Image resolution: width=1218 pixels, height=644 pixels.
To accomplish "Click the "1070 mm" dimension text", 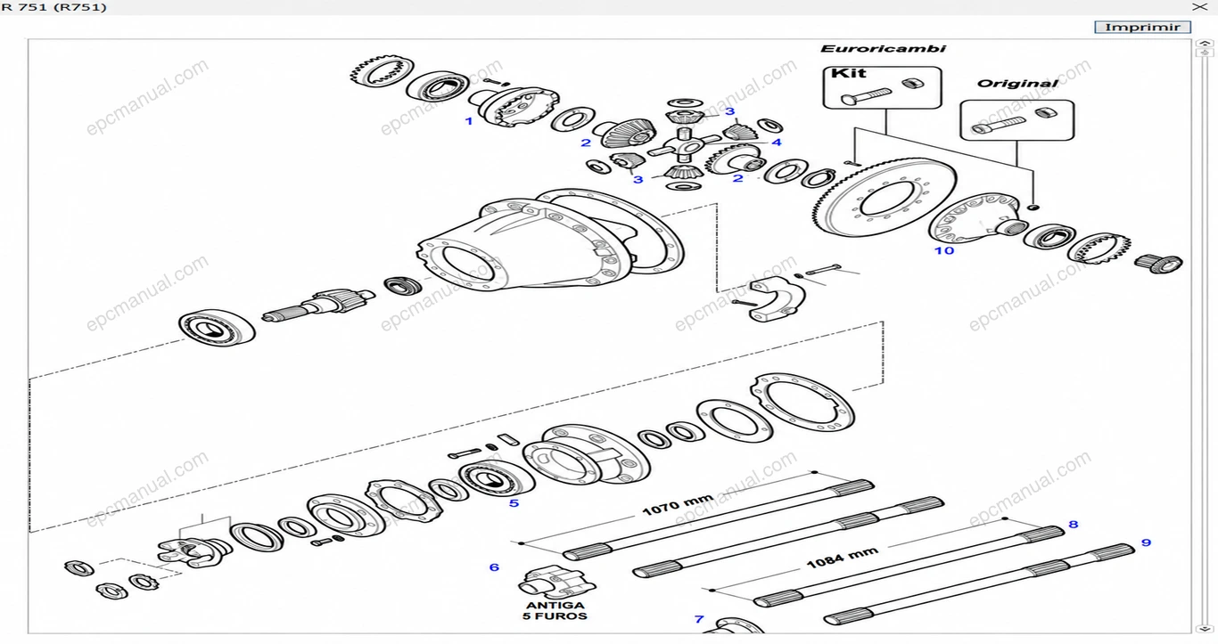I will tap(679, 507).
